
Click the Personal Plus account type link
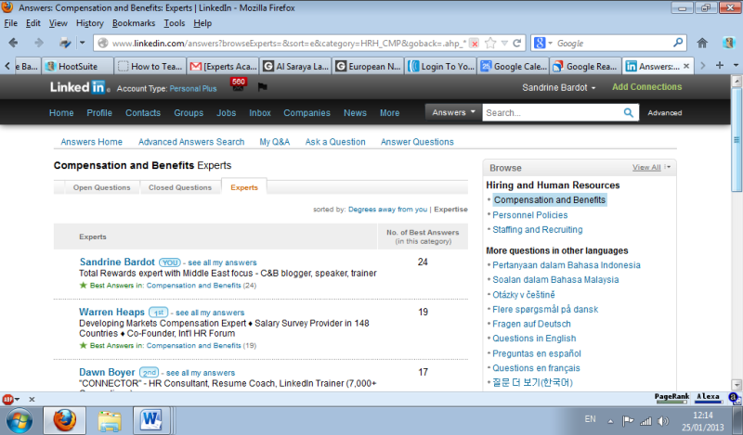pyautogui.click(x=193, y=88)
